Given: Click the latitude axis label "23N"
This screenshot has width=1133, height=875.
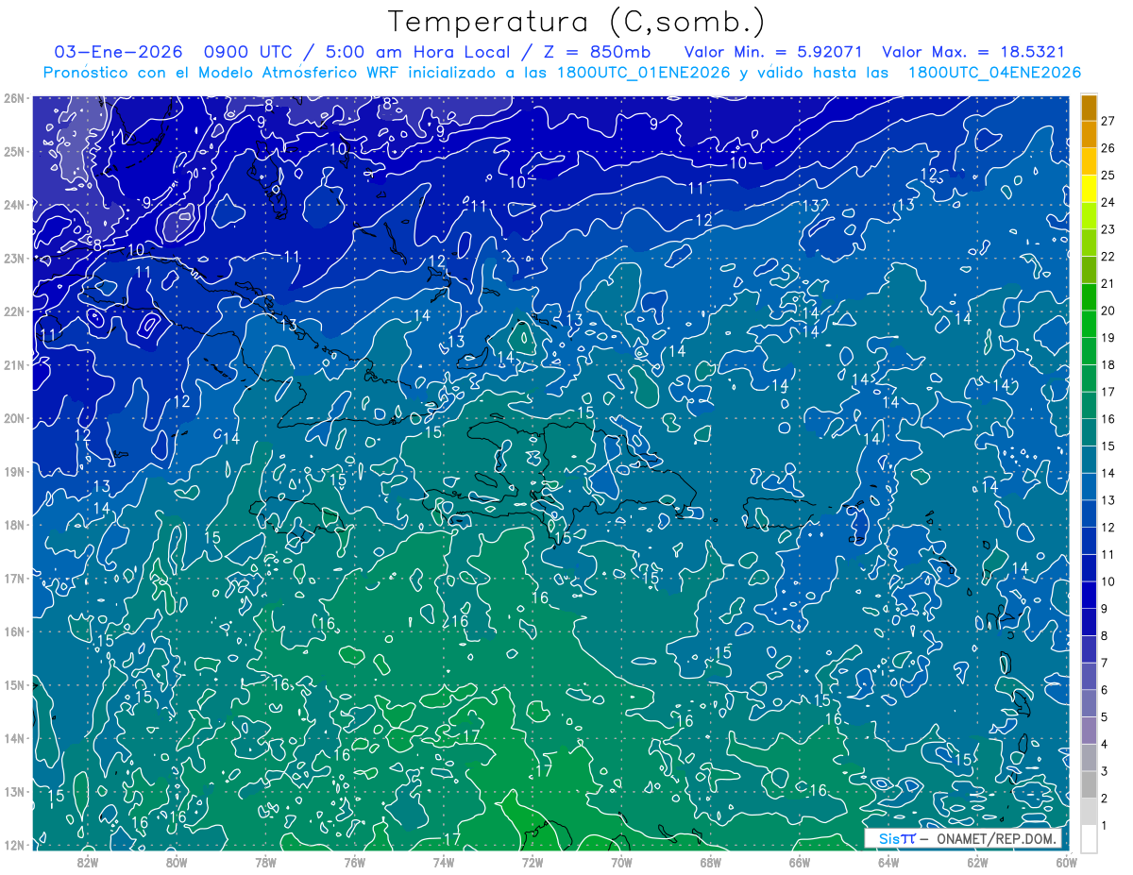Looking at the screenshot, I should click(x=14, y=259).
